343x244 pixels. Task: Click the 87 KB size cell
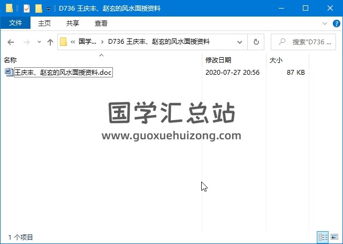click(x=296, y=72)
